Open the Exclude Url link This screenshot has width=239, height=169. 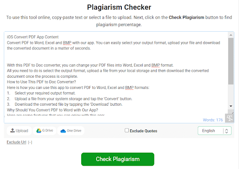click(16, 142)
